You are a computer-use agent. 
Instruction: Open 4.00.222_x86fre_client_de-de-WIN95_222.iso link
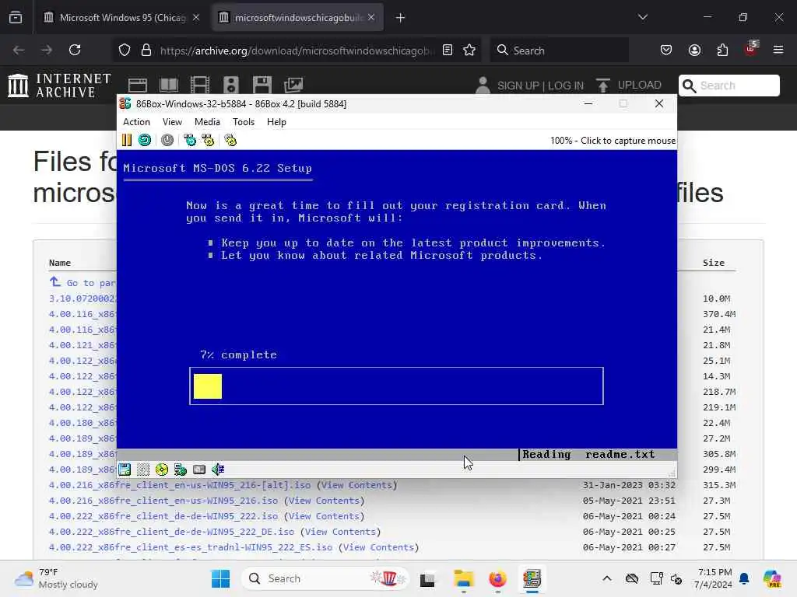(163, 516)
